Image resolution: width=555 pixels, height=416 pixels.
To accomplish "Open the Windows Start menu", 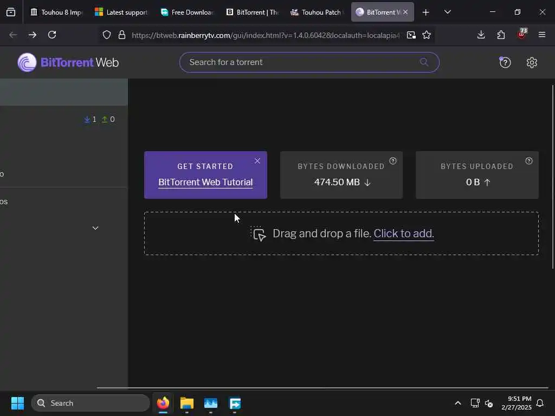I will (17, 403).
